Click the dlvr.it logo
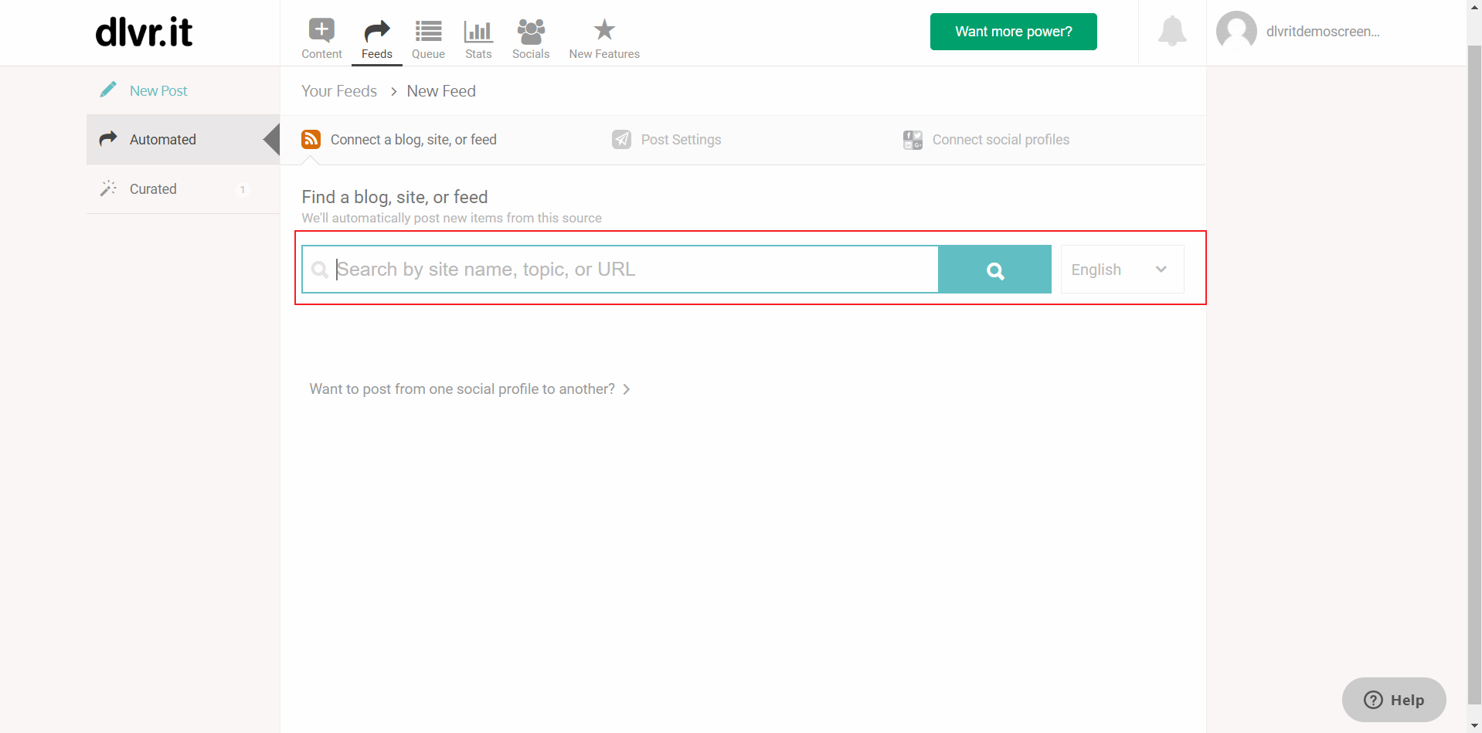1482x733 pixels. point(144,32)
